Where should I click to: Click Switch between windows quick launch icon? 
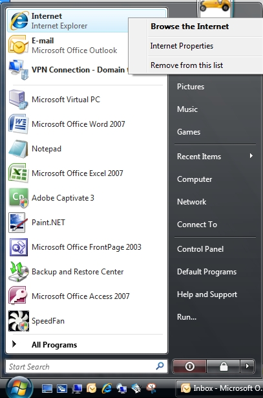pos(62,388)
